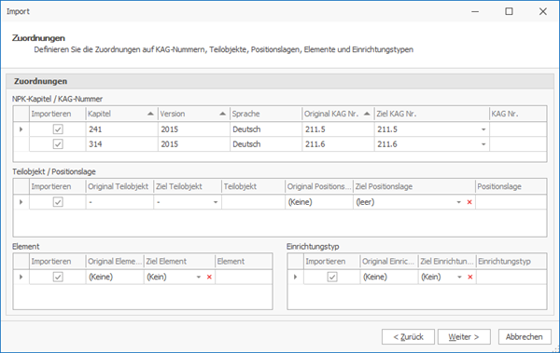Sort by Original KAG Nr. column header

click(x=338, y=114)
